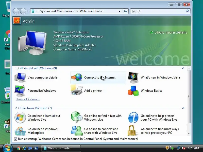203x152 pixels.
Task: Click Welcome Center breadcrumb
Action: [91, 11]
